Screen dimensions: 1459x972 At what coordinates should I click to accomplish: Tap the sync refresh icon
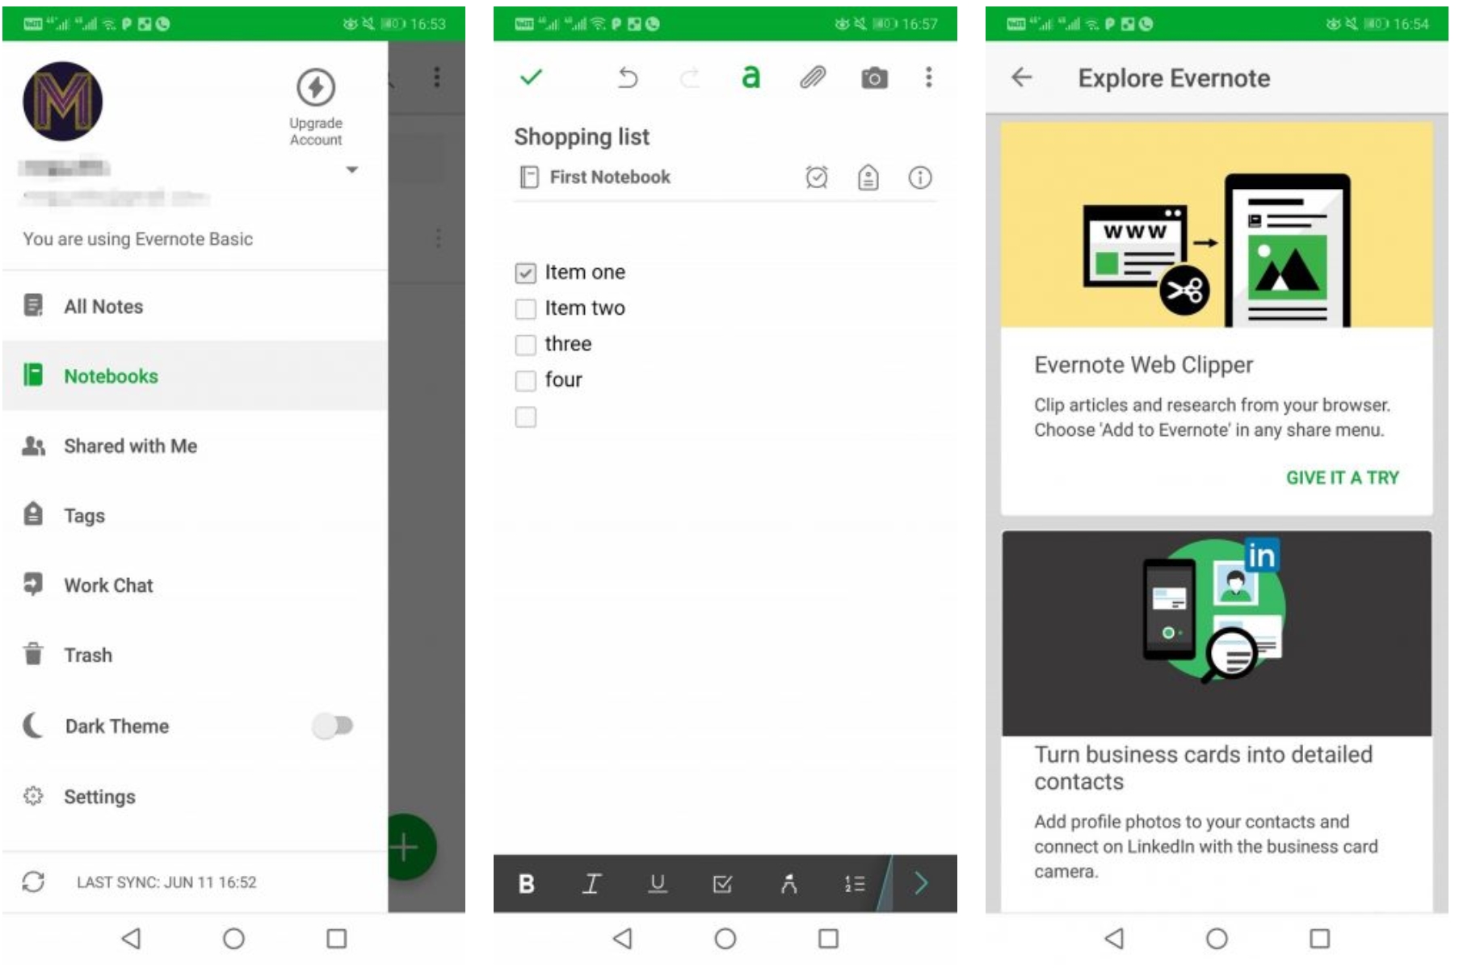pos(33,882)
